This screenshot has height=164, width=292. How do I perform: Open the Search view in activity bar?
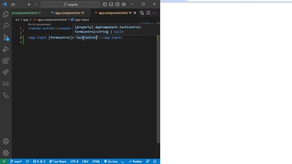tap(5, 26)
